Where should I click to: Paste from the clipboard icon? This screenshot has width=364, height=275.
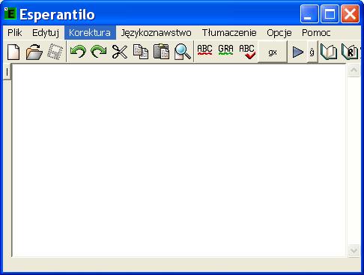[161, 52]
